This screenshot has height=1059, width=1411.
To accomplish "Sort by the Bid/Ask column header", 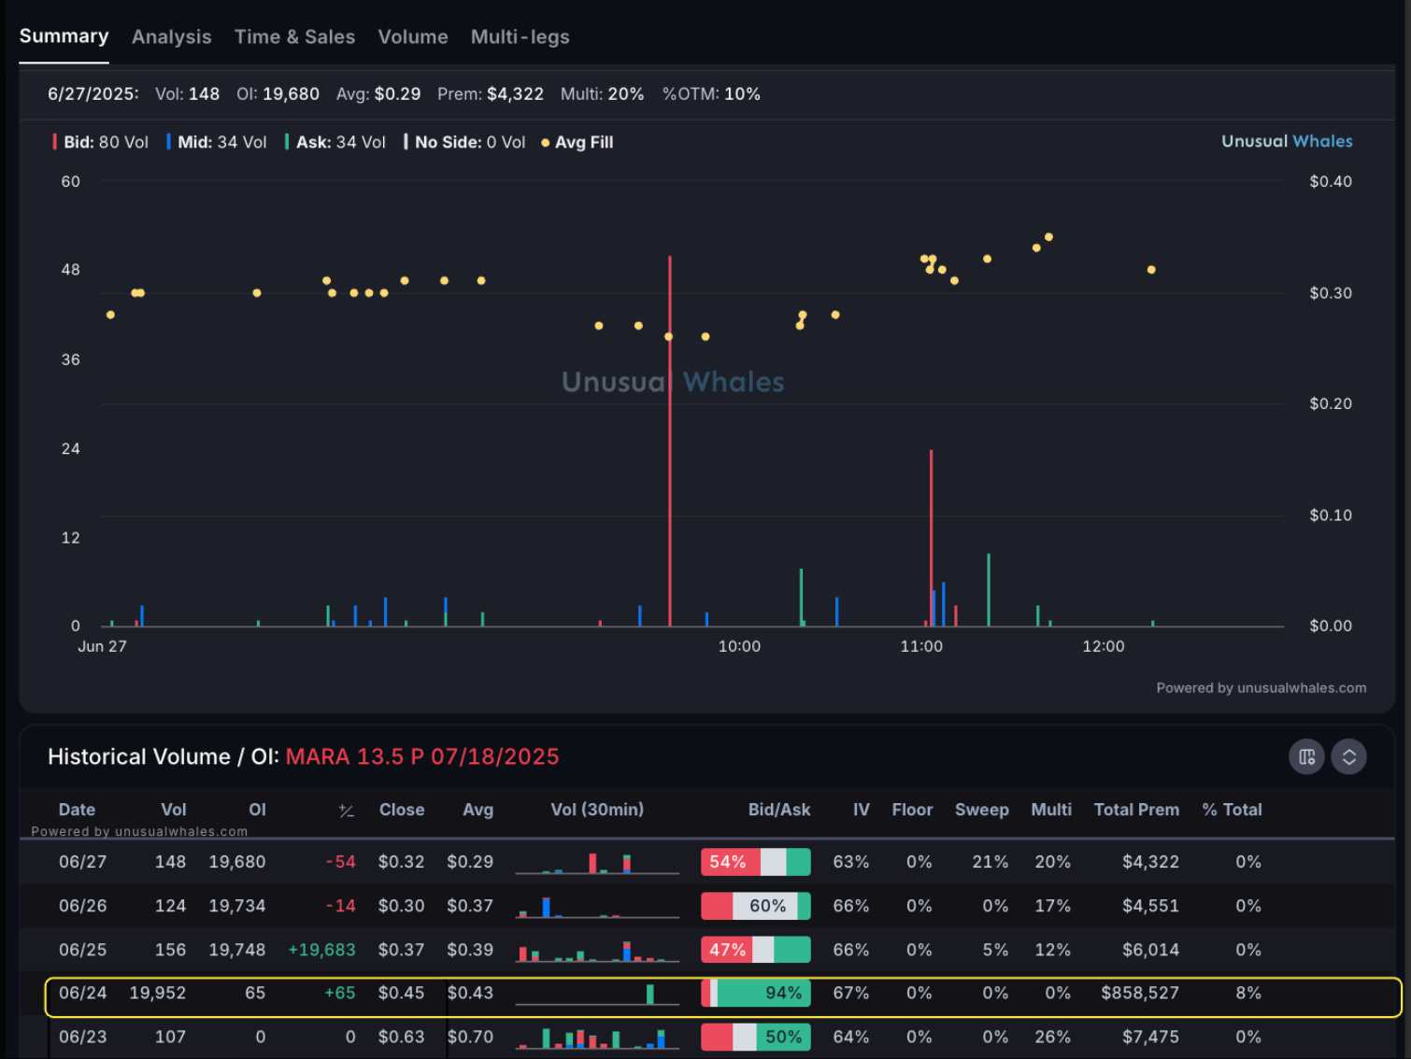I will (779, 810).
